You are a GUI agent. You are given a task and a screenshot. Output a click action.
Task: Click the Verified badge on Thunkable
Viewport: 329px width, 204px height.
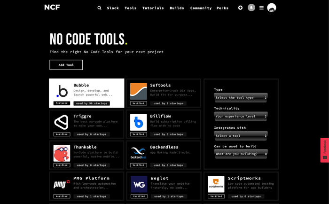click(x=62, y=165)
